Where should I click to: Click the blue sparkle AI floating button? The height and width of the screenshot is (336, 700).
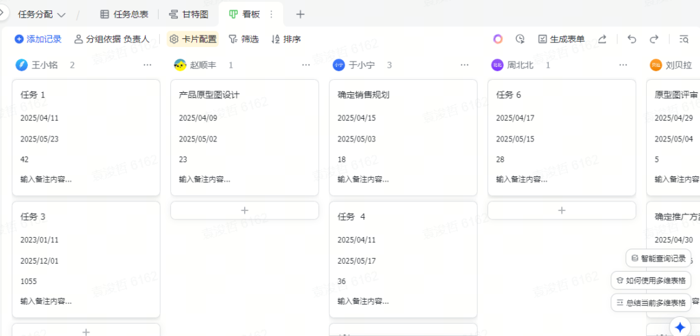point(681,326)
